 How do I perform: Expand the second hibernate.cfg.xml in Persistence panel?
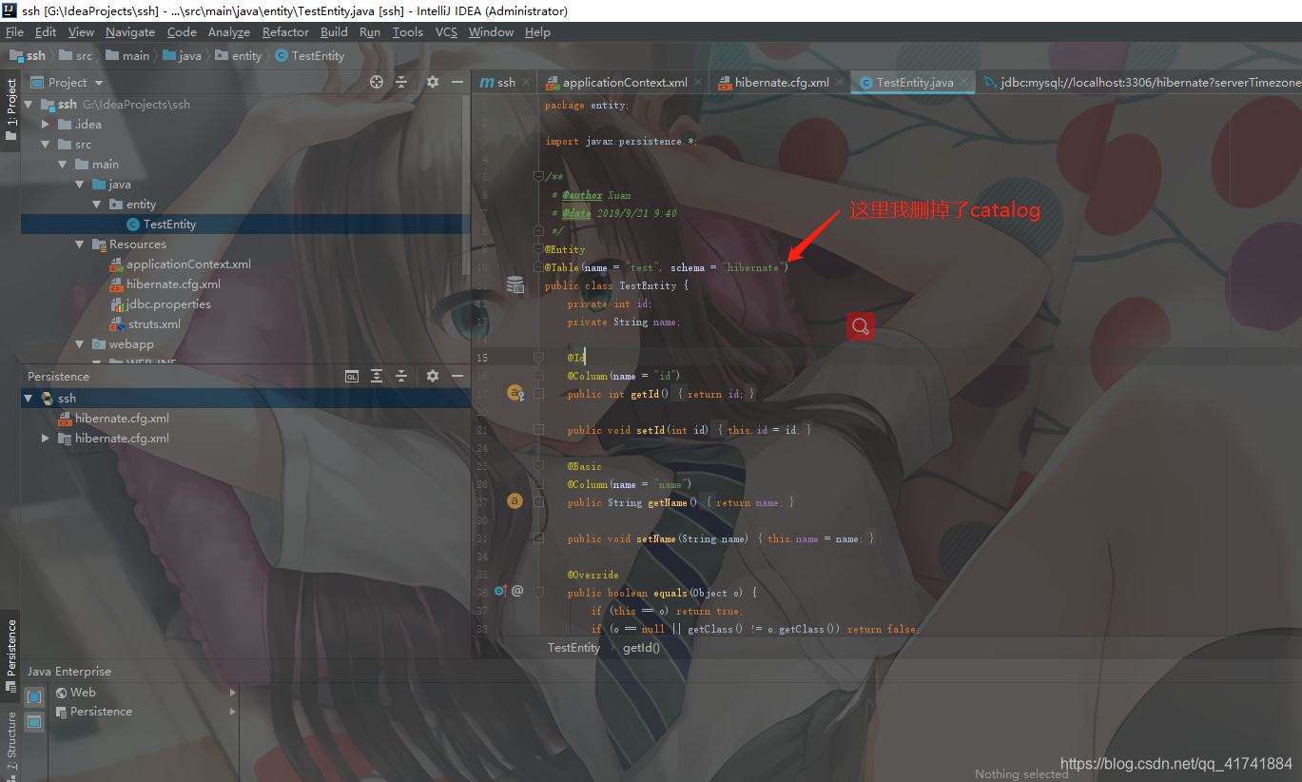coord(46,439)
